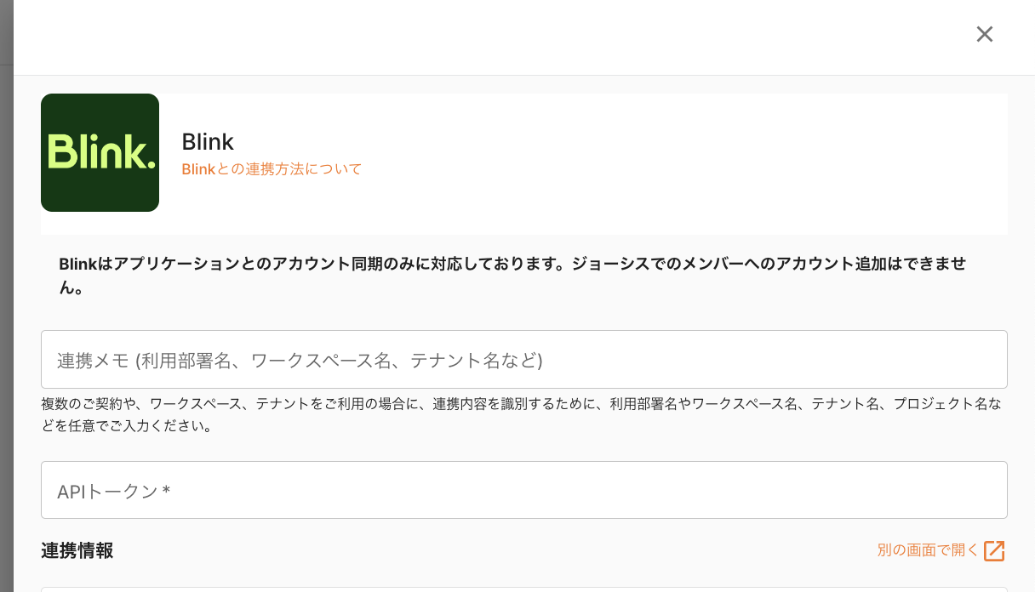Click the helper text under 連携メモ
The width and height of the screenshot is (1035, 592).
tap(521, 404)
